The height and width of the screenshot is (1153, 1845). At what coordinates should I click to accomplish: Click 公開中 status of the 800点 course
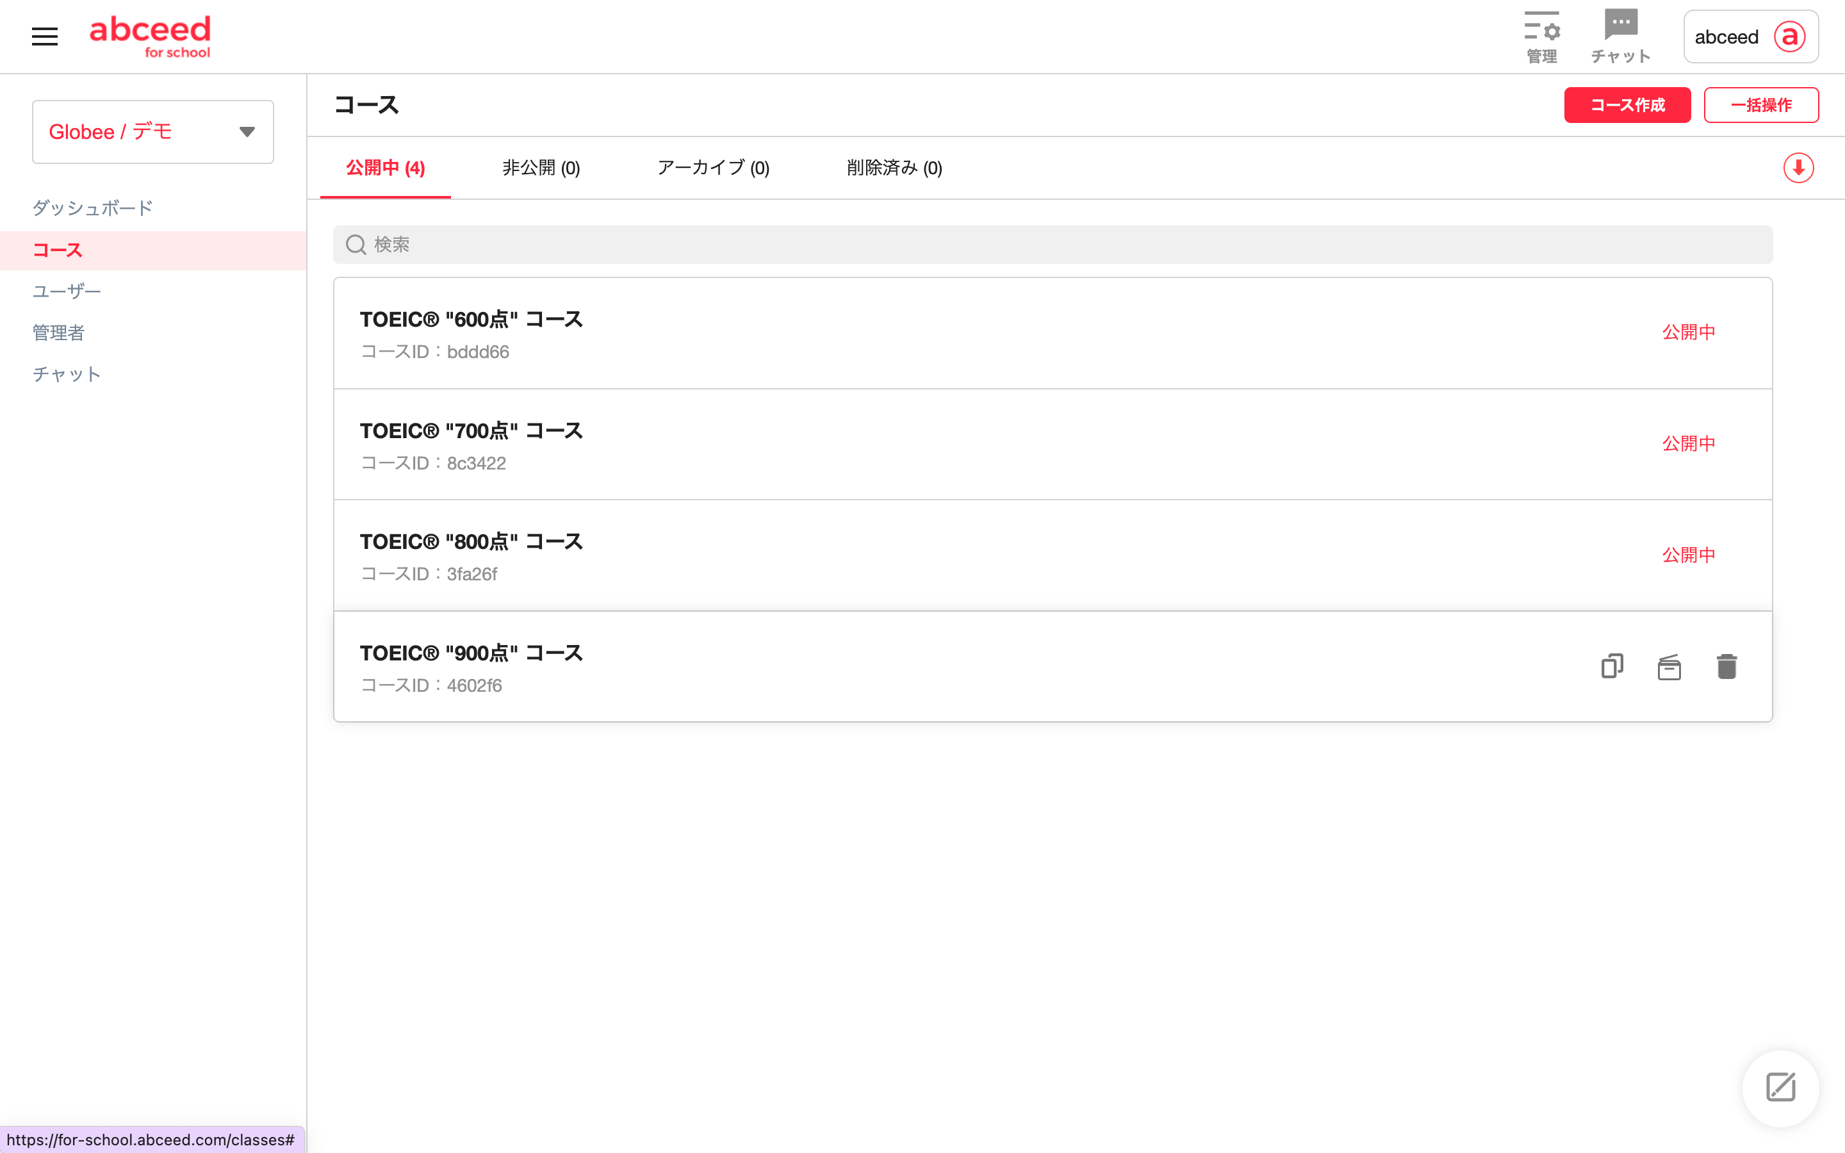point(1689,555)
